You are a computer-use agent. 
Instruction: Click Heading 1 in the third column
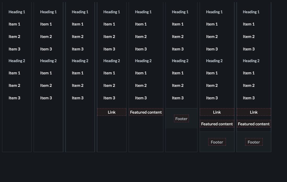pos(80,12)
